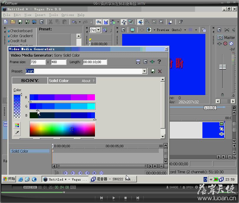Open a project using the folder icon
239x203 pixels.
click(x=13, y=22)
